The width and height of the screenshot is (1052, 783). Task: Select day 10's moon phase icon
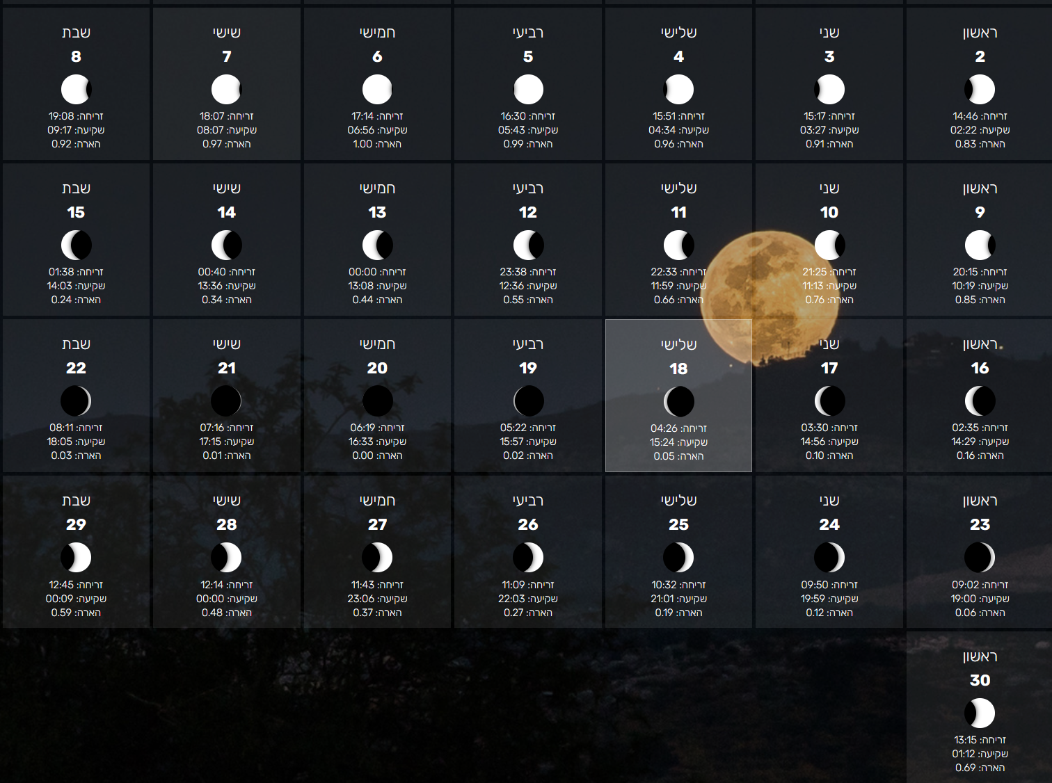coord(829,245)
